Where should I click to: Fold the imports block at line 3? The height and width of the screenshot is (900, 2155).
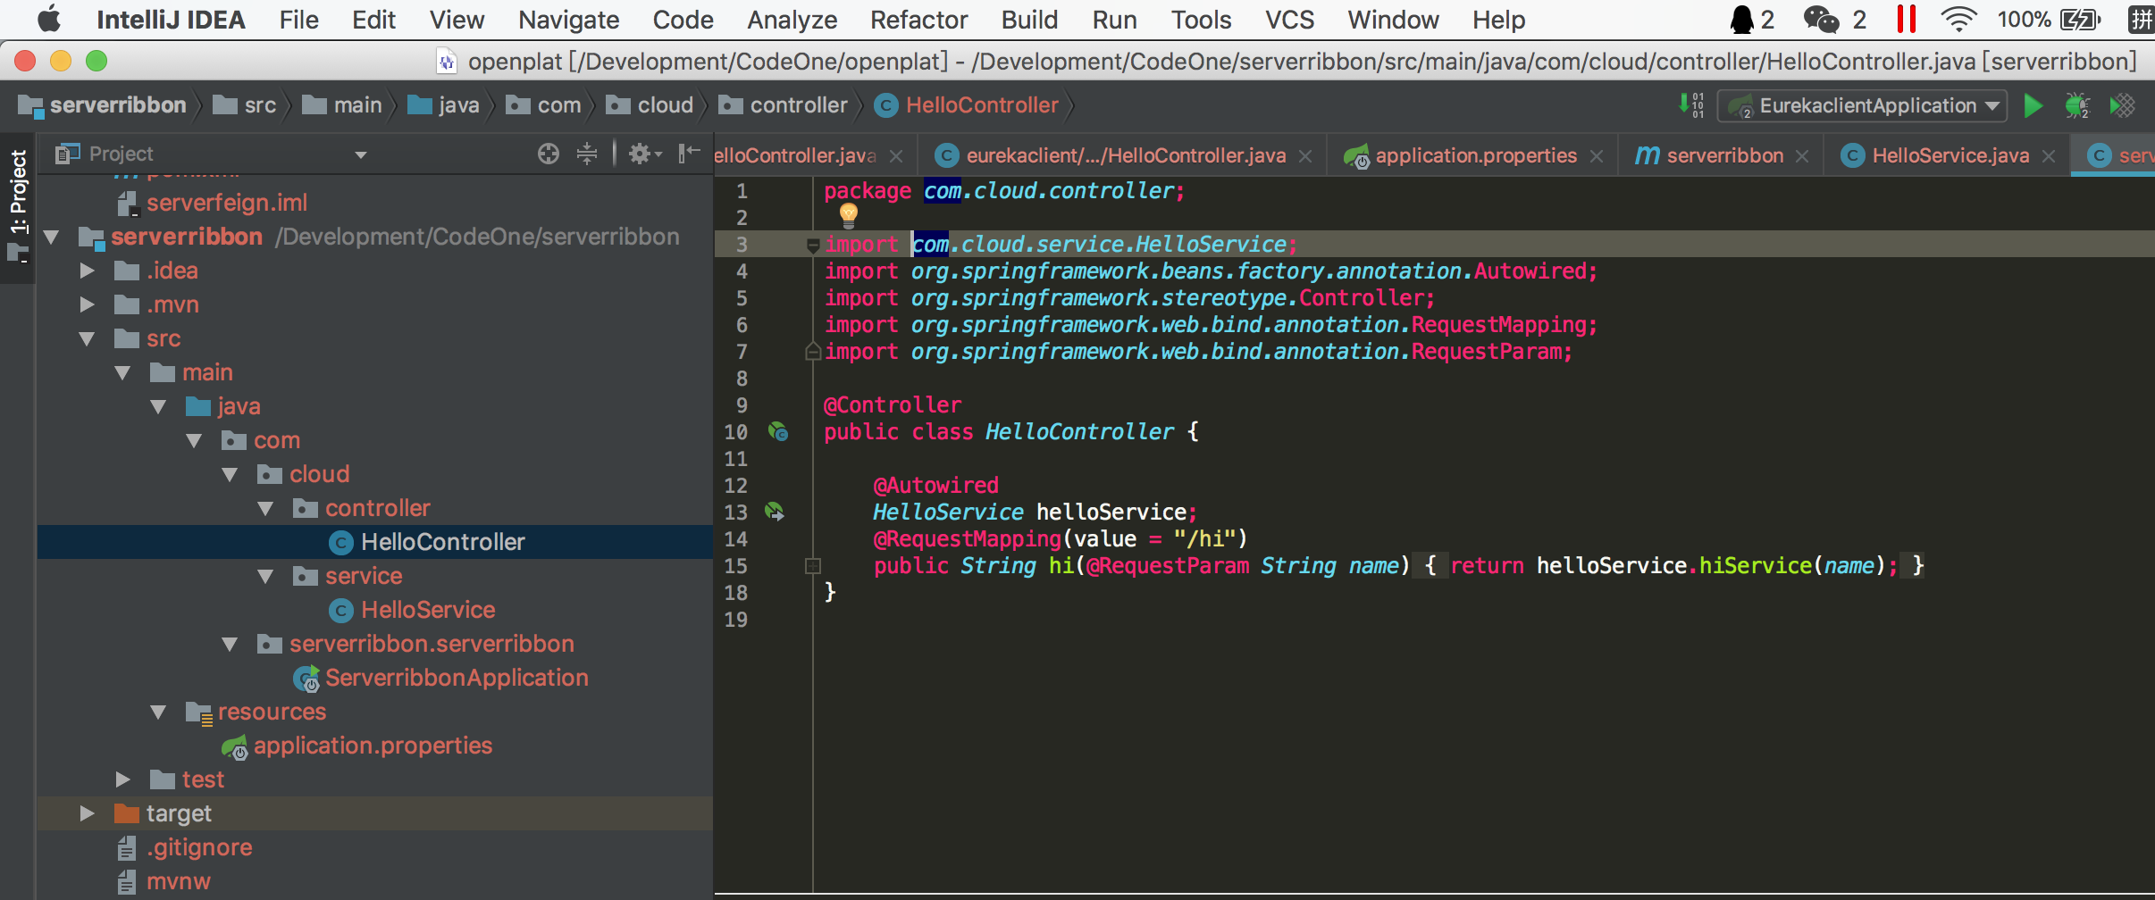coord(813,245)
